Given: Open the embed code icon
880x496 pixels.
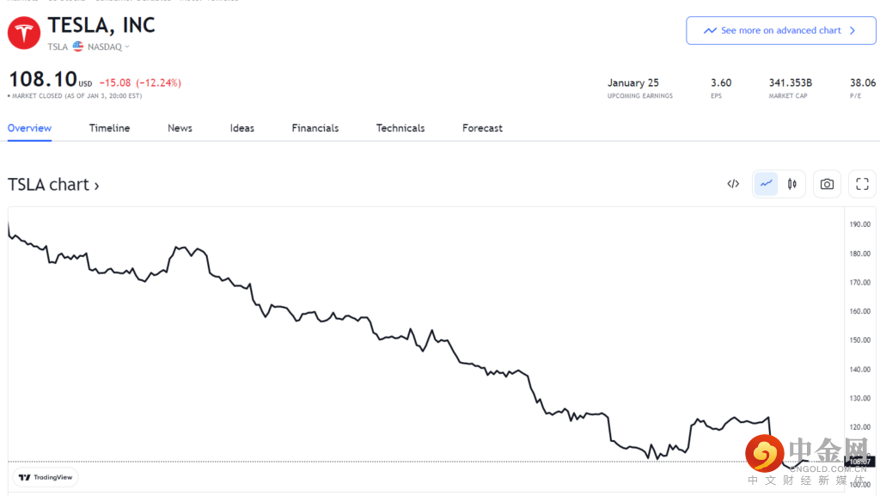Looking at the screenshot, I should pos(733,184).
